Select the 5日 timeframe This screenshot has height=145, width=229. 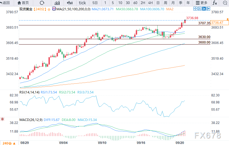pyautogui.click(x=95, y=3)
